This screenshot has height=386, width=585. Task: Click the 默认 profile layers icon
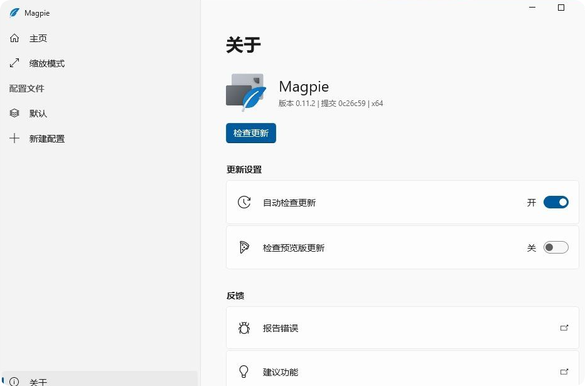pos(14,113)
